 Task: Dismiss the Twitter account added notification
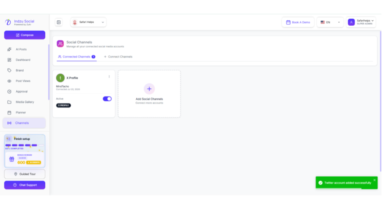(374, 180)
